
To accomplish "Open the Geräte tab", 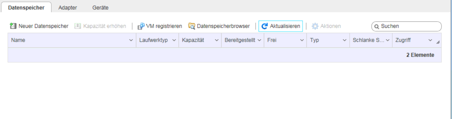I will point(100,8).
